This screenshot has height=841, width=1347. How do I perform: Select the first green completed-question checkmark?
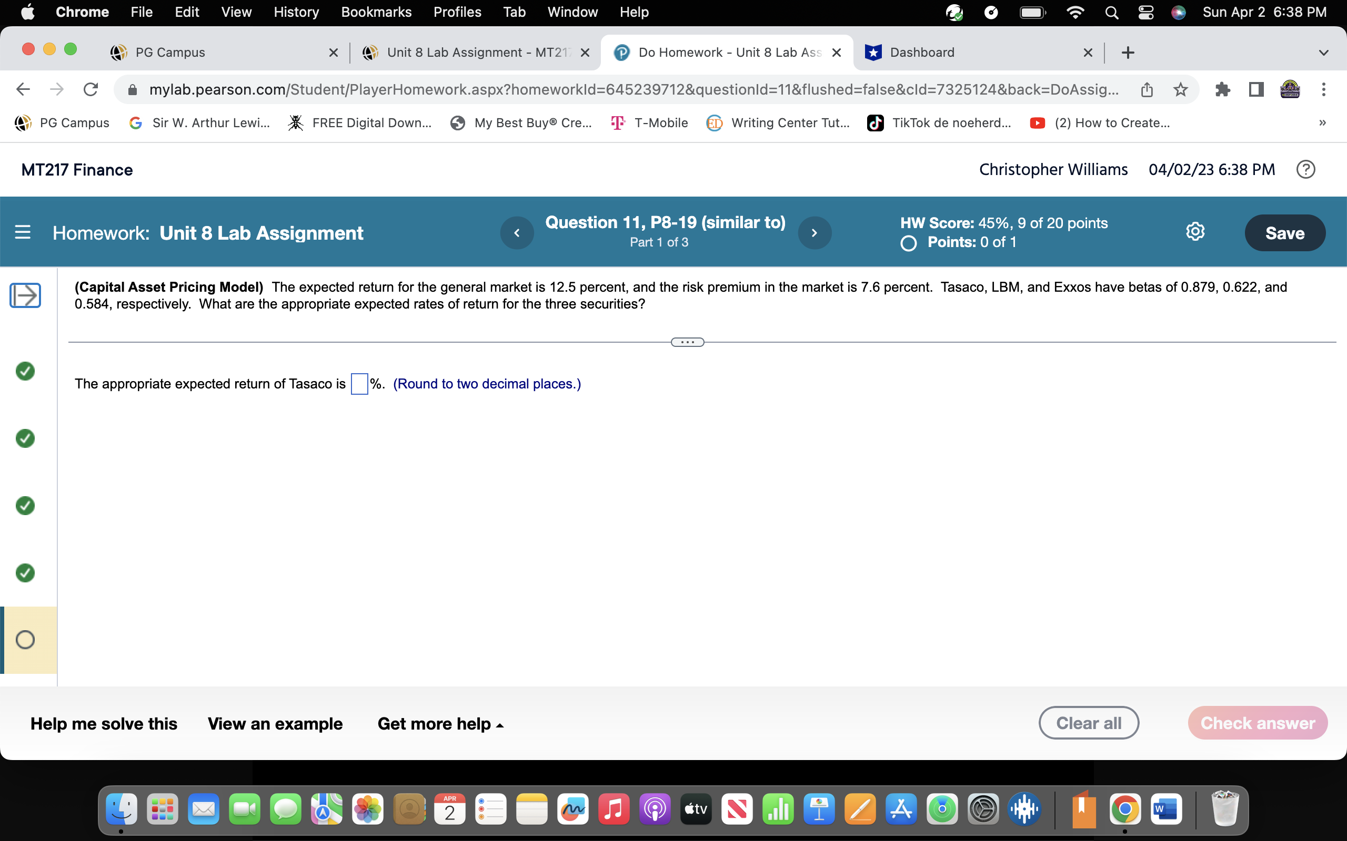coord(25,372)
